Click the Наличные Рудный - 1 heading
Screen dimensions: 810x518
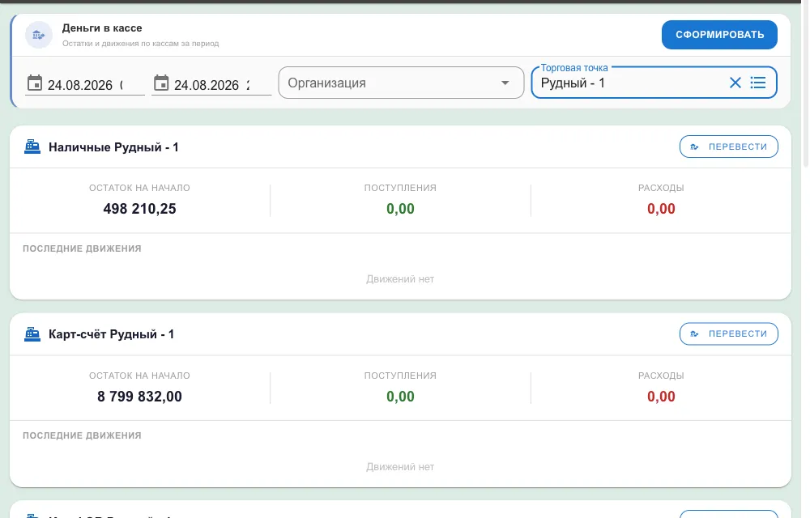point(113,147)
